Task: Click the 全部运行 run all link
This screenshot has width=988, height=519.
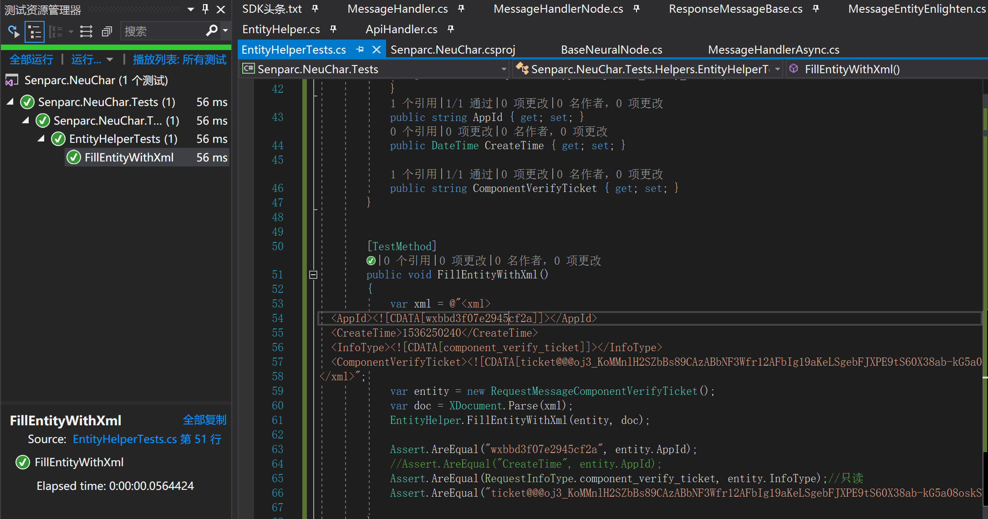Action: 31,60
